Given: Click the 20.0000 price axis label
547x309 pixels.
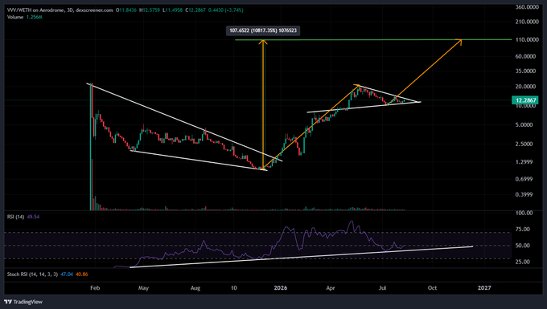Looking at the screenshot, I should pos(525,87).
